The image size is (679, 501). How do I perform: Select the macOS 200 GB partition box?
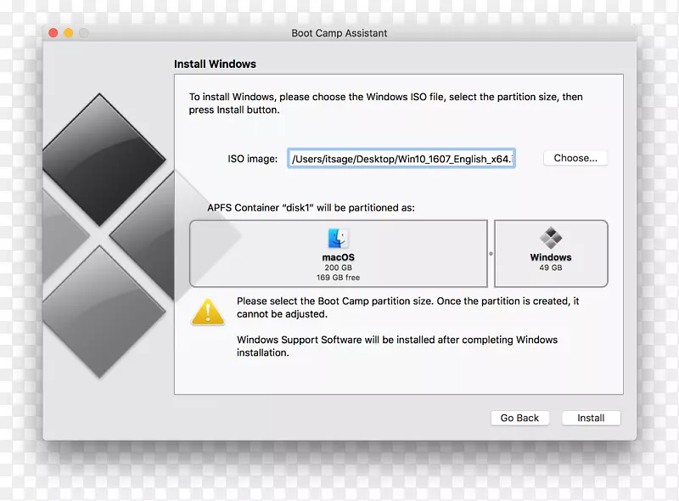click(338, 253)
